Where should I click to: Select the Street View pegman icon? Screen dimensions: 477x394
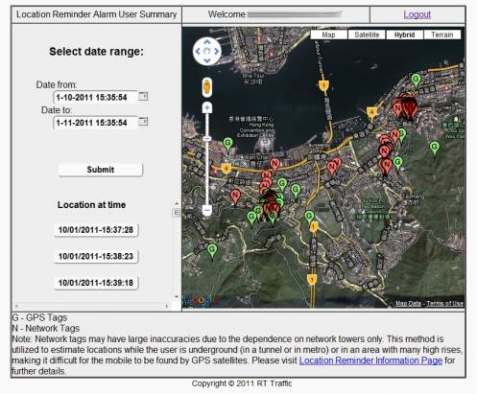pyautogui.click(x=207, y=86)
